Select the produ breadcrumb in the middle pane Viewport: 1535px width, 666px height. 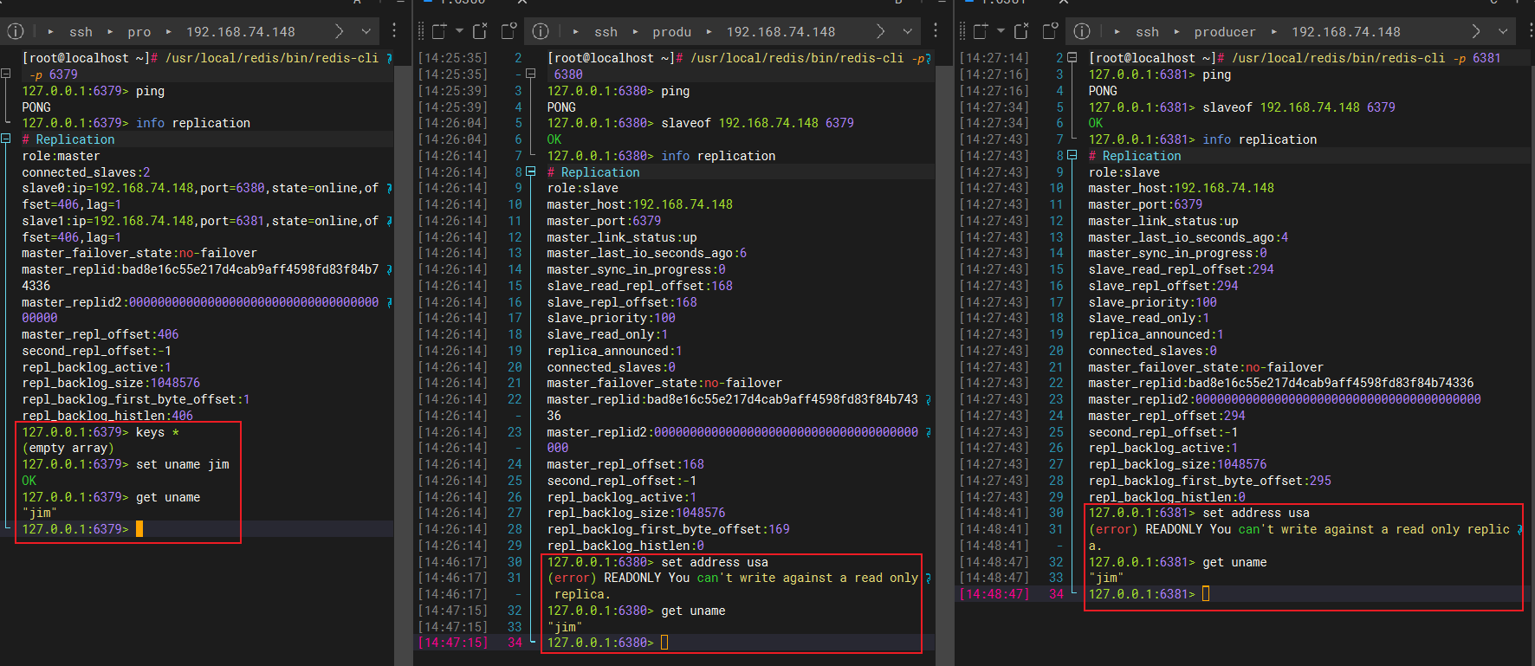pyautogui.click(x=672, y=32)
